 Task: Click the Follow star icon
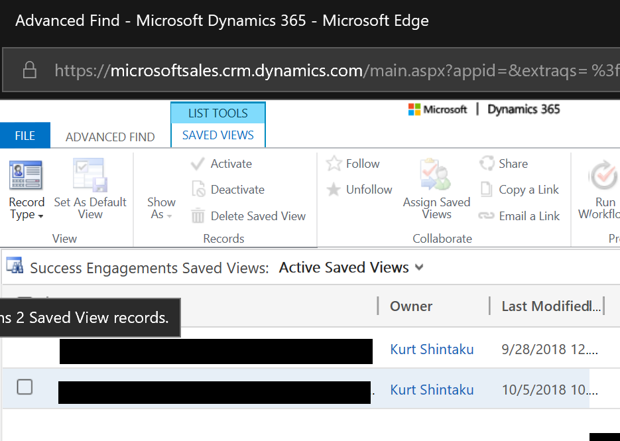(x=334, y=164)
